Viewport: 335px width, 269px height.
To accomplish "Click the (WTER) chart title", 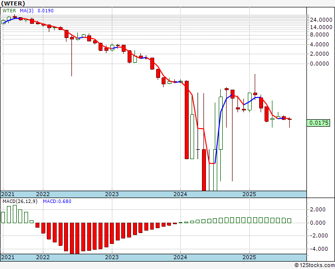I will [13, 3].
